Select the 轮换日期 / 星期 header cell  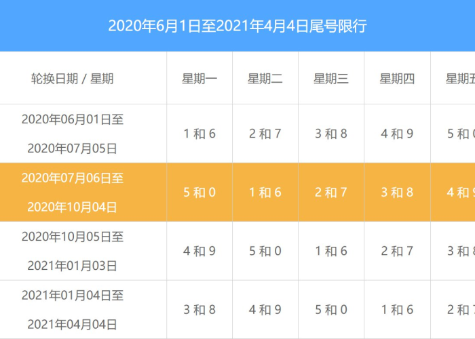pos(72,79)
